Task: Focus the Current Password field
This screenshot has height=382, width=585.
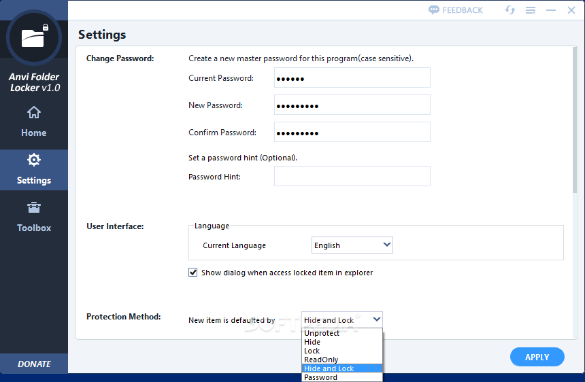Action: coord(352,77)
